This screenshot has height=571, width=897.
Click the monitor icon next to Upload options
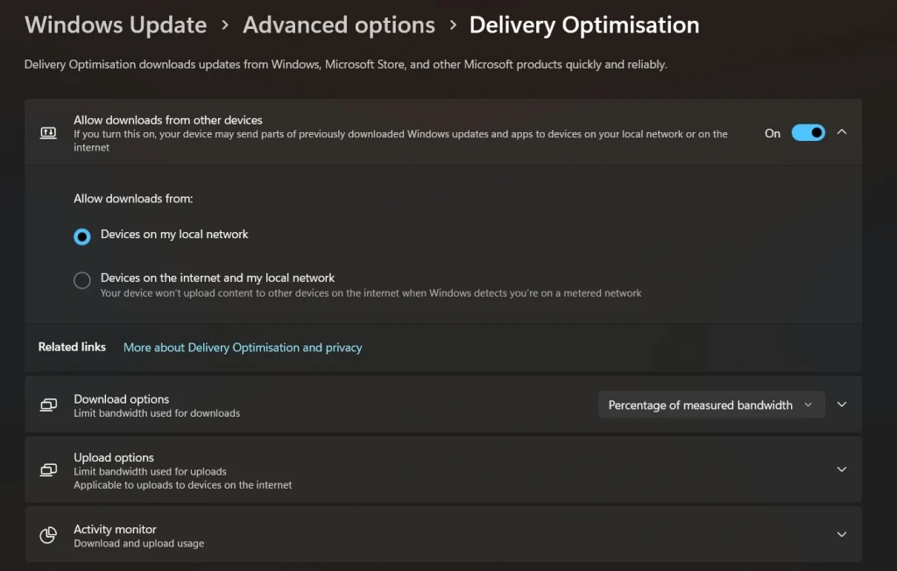(x=48, y=469)
